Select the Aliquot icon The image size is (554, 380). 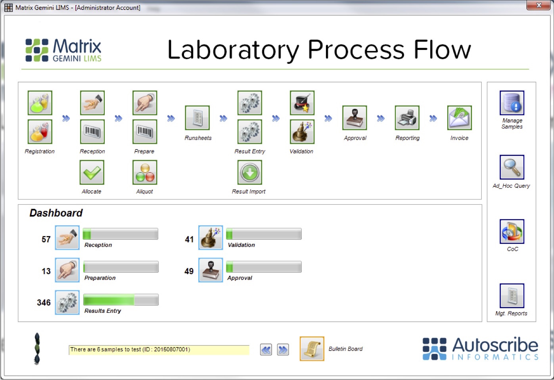[x=144, y=172]
